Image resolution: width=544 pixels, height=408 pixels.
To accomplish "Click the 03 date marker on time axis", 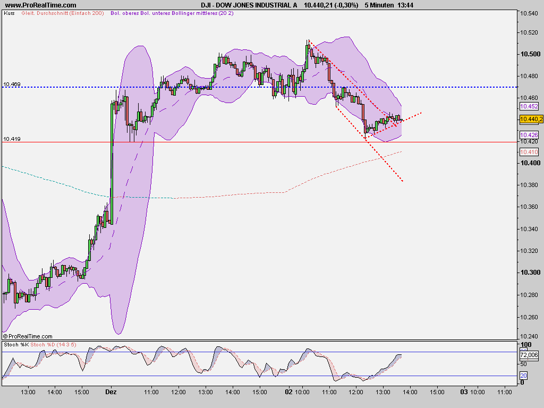I will click(x=464, y=392).
